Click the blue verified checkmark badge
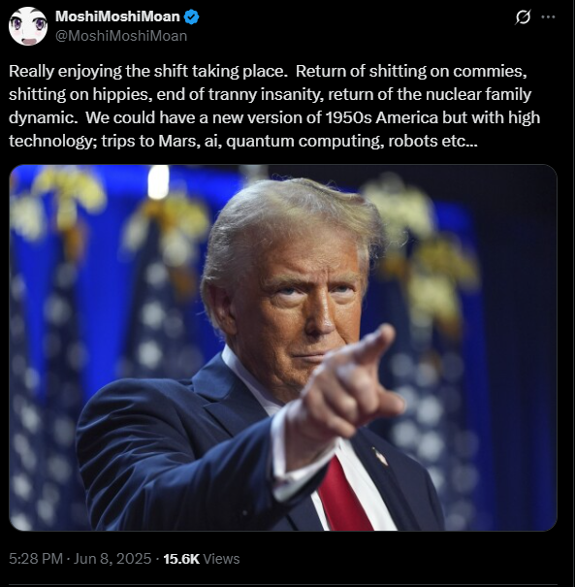This screenshot has width=575, height=587. point(192,16)
